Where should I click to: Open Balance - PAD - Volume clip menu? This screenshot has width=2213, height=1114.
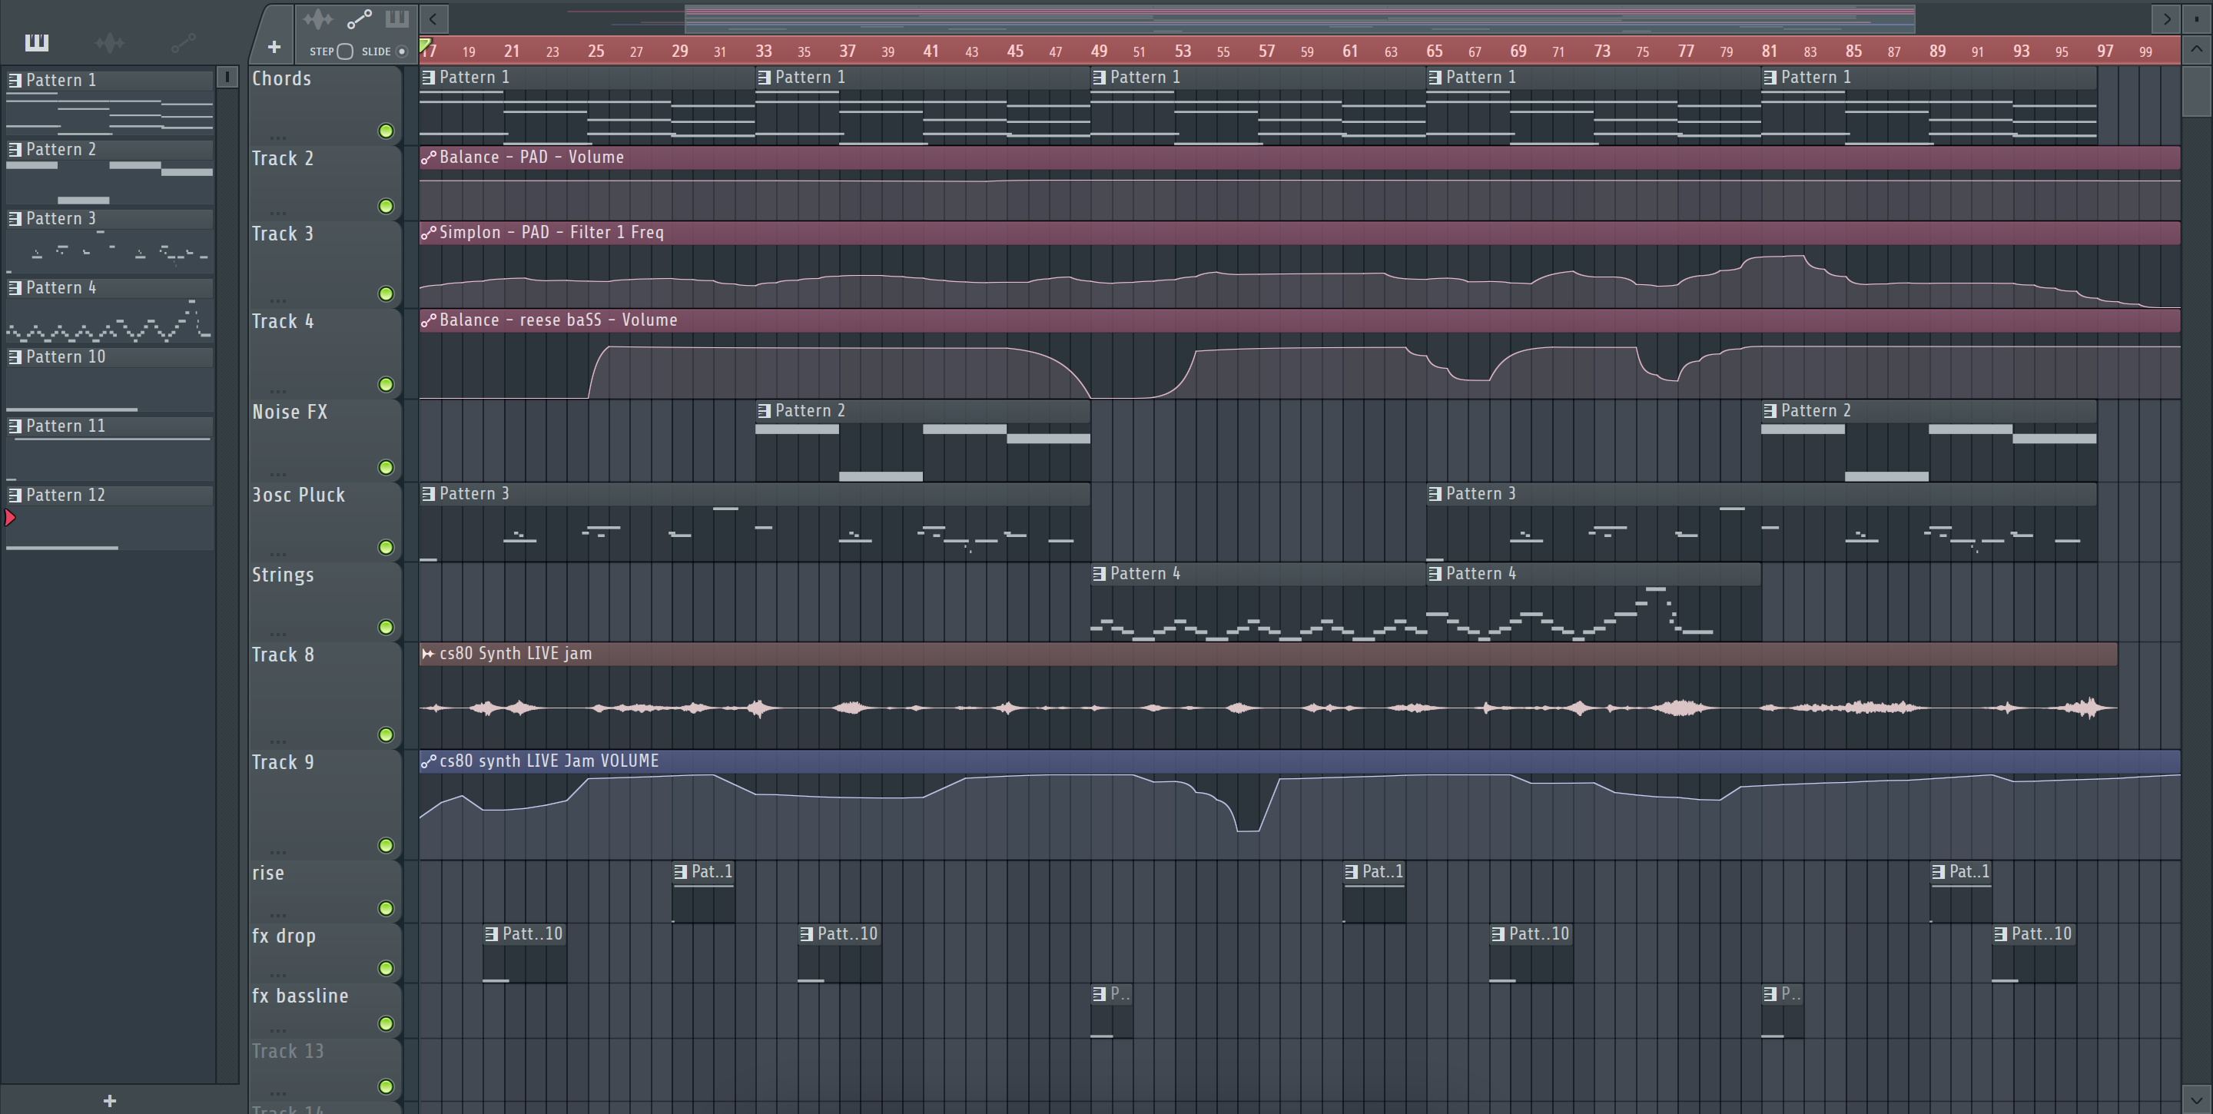[x=428, y=157]
